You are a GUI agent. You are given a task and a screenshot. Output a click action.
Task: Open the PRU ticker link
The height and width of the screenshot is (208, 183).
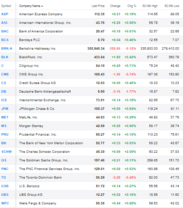coord(5,135)
